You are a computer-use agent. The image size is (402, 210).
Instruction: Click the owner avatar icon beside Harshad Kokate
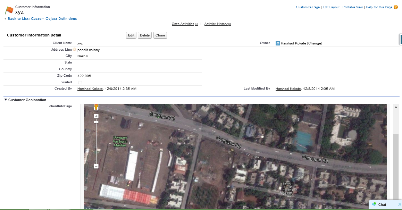pos(278,43)
